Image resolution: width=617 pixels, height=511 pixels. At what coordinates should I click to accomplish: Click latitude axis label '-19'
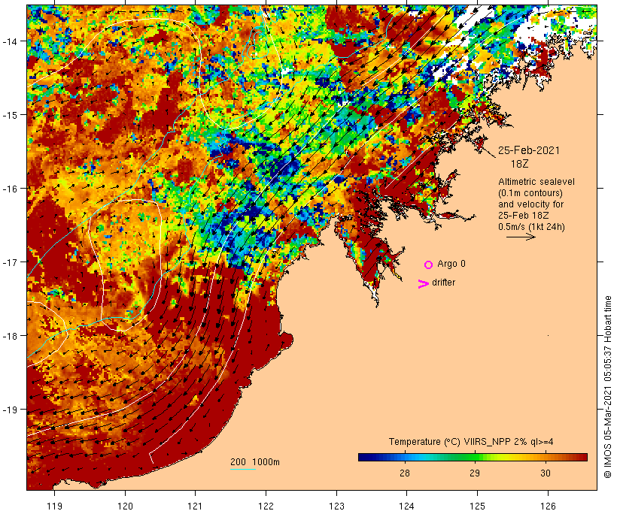pos(9,410)
